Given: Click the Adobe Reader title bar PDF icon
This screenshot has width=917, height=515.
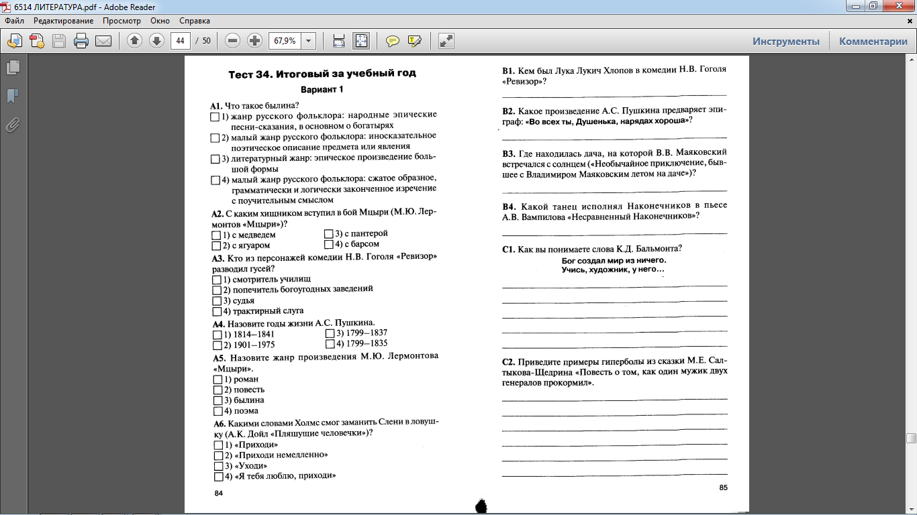Looking at the screenshot, I should (7, 7).
